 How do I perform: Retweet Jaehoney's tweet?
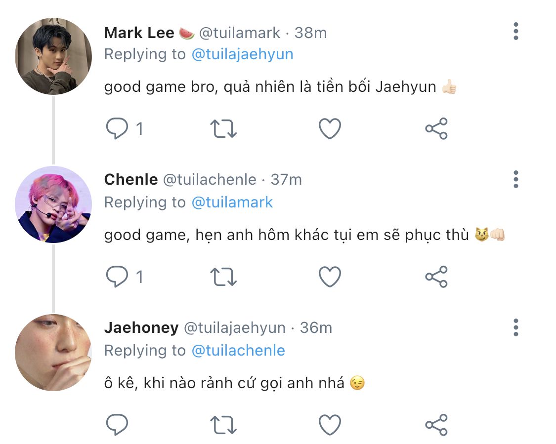[x=223, y=425]
